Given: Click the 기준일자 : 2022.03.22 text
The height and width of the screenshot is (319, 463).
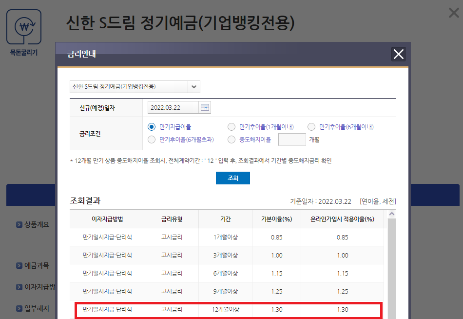Looking at the screenshot, I should tap(321, 201).
